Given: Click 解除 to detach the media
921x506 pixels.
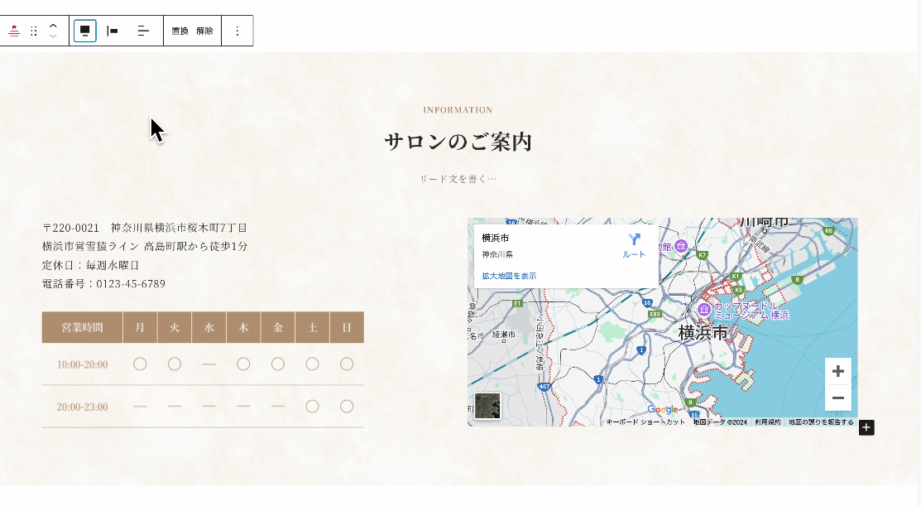Looking at the screenshot, I should [204, 31].
